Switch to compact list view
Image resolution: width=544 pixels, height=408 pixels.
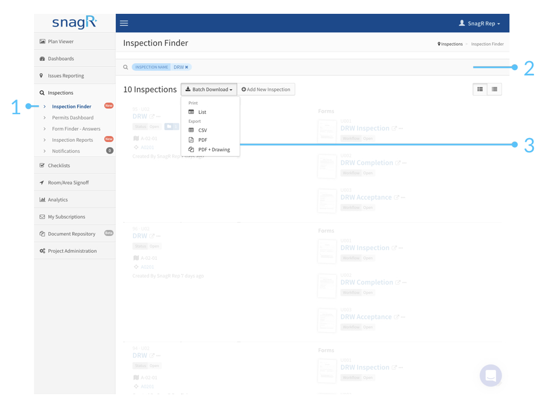click(495, 89)
